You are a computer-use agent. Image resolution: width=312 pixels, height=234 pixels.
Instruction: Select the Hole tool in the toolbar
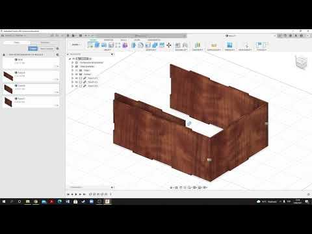111,45
